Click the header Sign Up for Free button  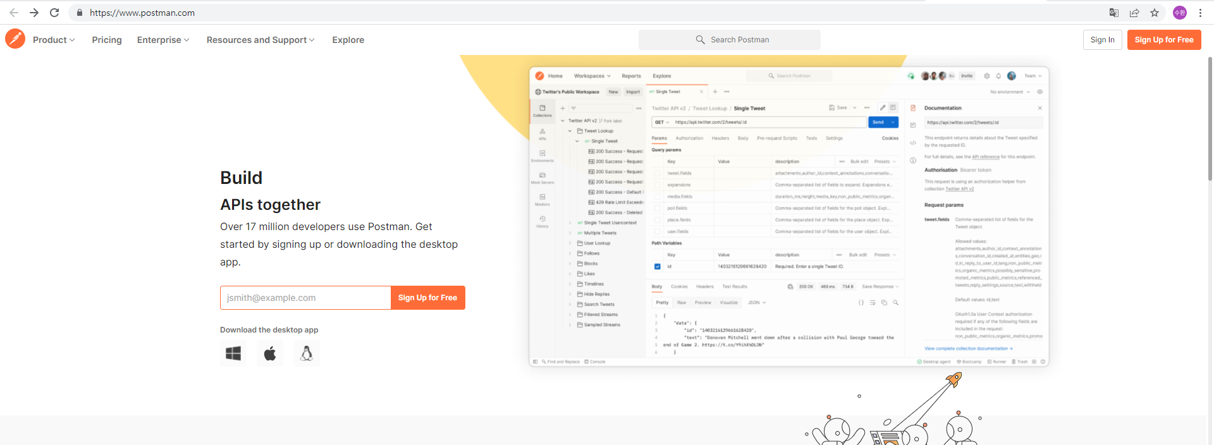point(1164,40)
